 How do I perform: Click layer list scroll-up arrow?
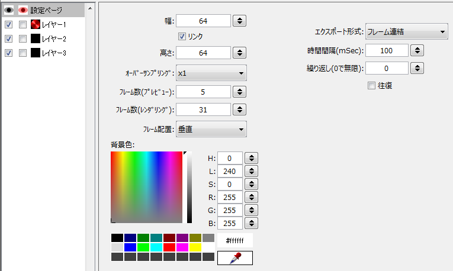(x=90, y=9)
